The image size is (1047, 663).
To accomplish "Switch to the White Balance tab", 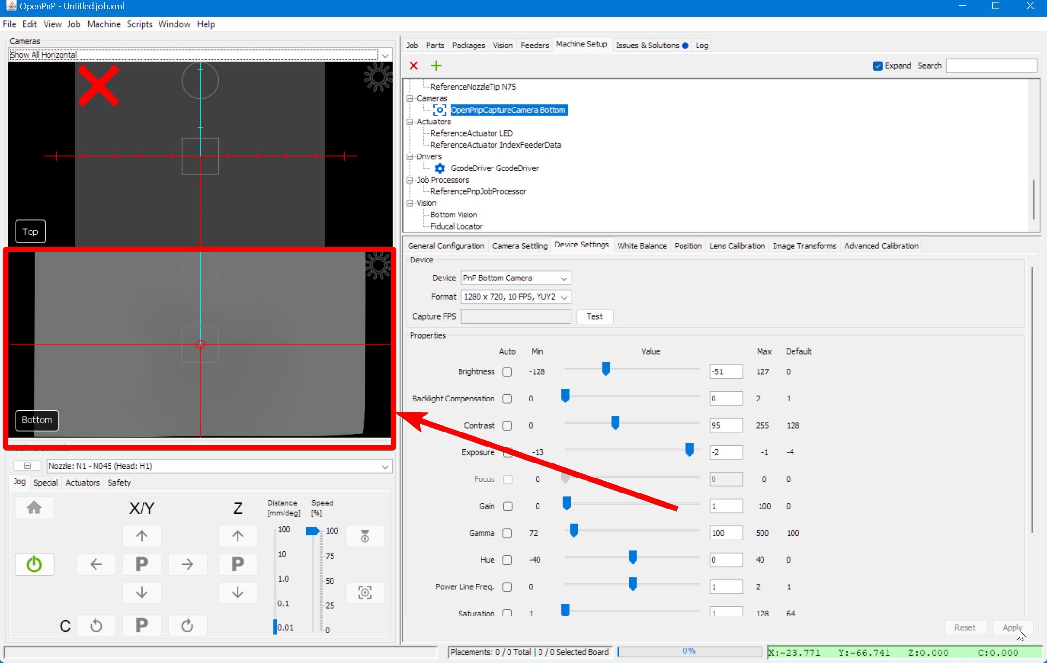I will 642,246.
